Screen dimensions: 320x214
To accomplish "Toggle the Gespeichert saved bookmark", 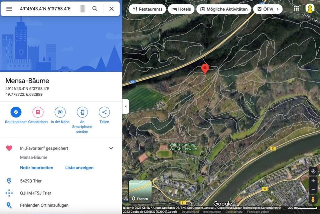I will pyautogui.click(x=38, y=112).
